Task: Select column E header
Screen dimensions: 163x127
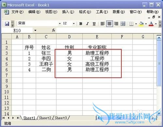Action: click(97, 37)
